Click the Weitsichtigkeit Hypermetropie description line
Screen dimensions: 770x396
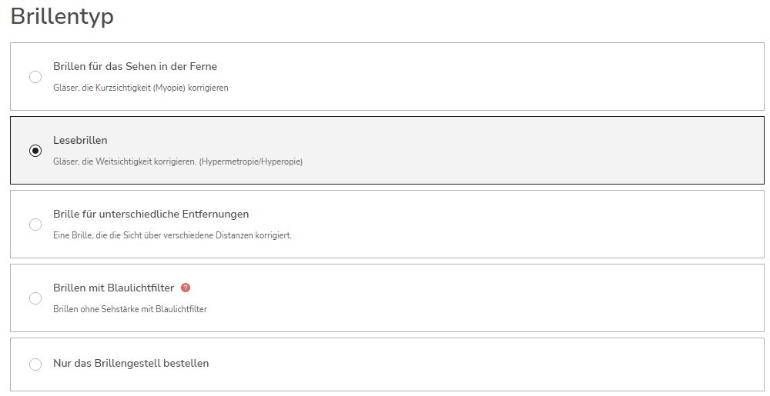[x=178, y=161]
